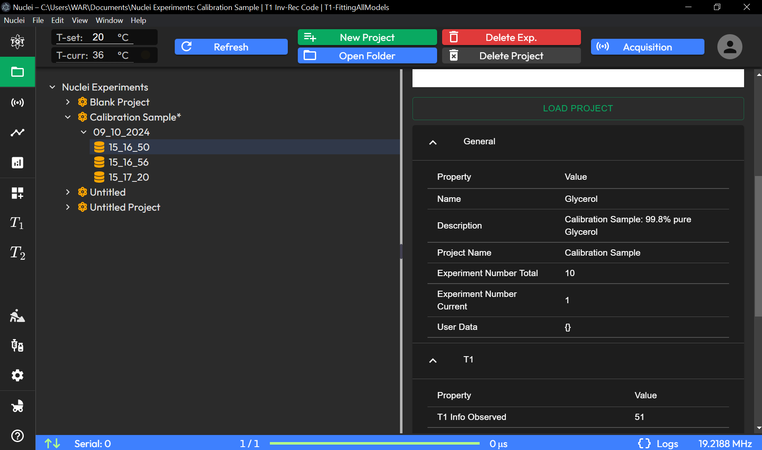Select the Calibration Sample* project label

point(135,117)
